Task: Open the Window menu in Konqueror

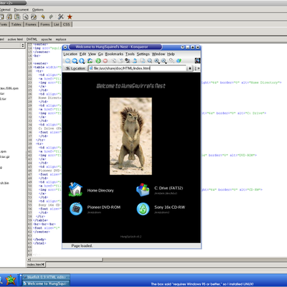Action: (x=159, y=54)
